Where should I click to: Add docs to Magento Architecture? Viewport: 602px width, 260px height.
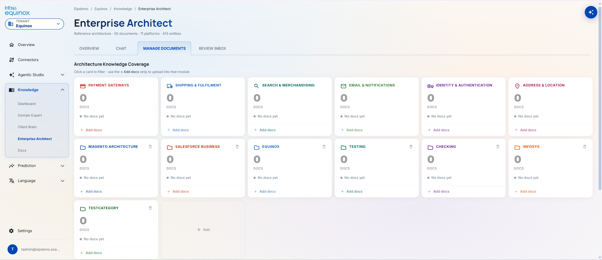[x=91, y=191]
